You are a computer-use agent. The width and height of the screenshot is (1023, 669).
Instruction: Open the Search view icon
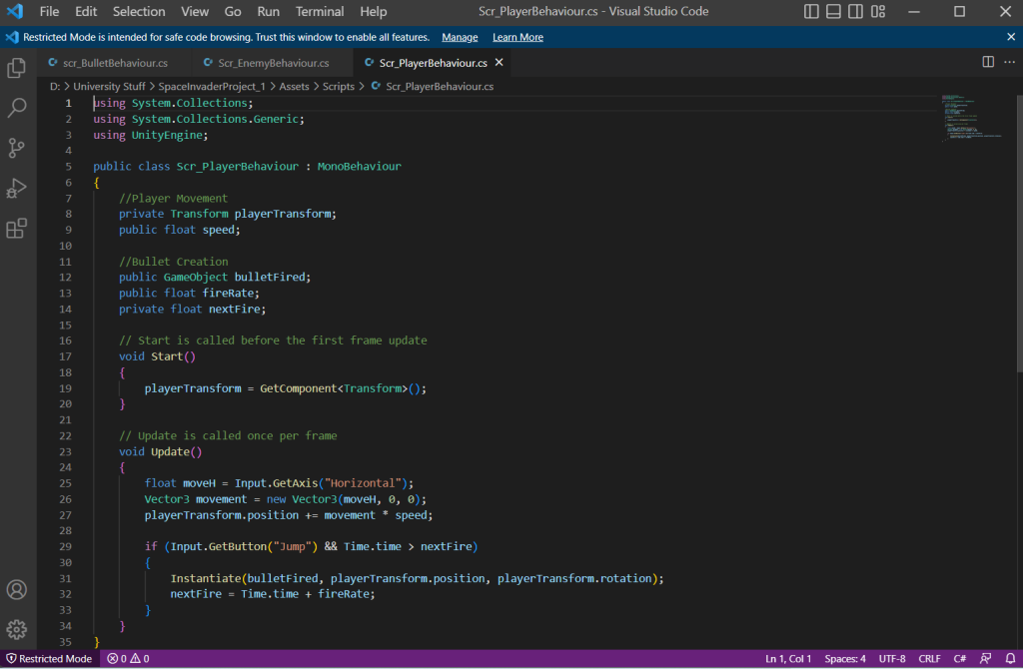click(x=17, y=108)
